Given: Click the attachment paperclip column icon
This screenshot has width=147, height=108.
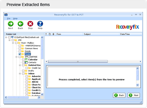Looking at the screenshot, I should pos(53,34).
